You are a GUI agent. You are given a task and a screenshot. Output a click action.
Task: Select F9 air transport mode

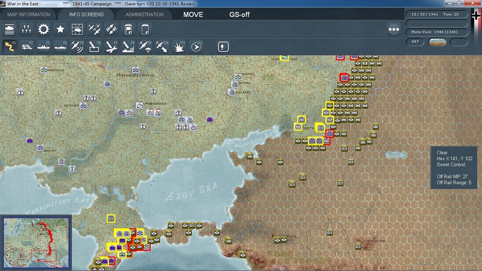(x=145, y=47)
